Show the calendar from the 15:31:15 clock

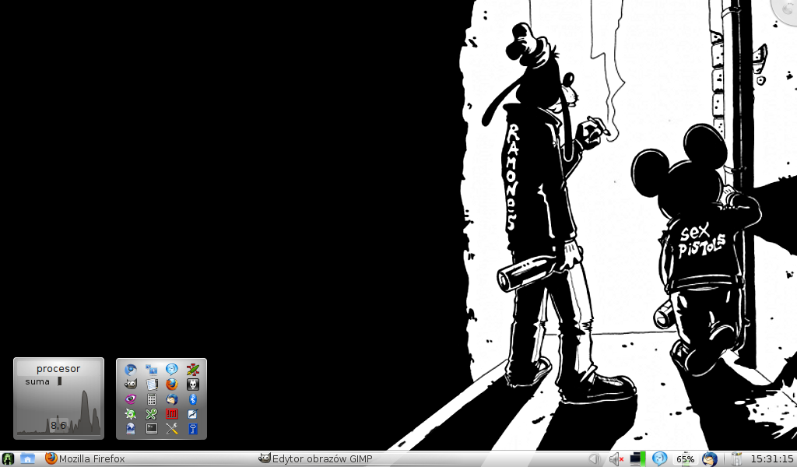(771, 459)
